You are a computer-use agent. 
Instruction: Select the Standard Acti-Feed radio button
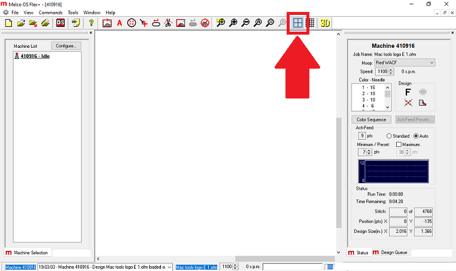pyautogui.click(x=389, y=135)
